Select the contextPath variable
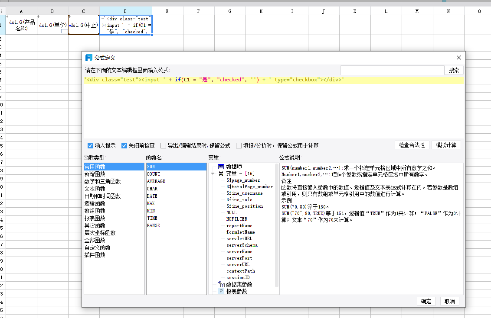491x318 pixels. point(241,271)
